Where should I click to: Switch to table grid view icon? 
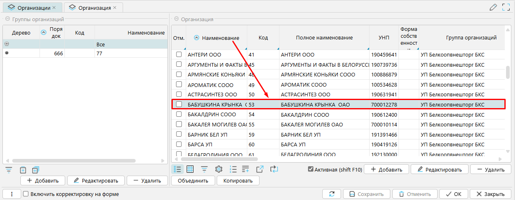[x=190, y=169]
